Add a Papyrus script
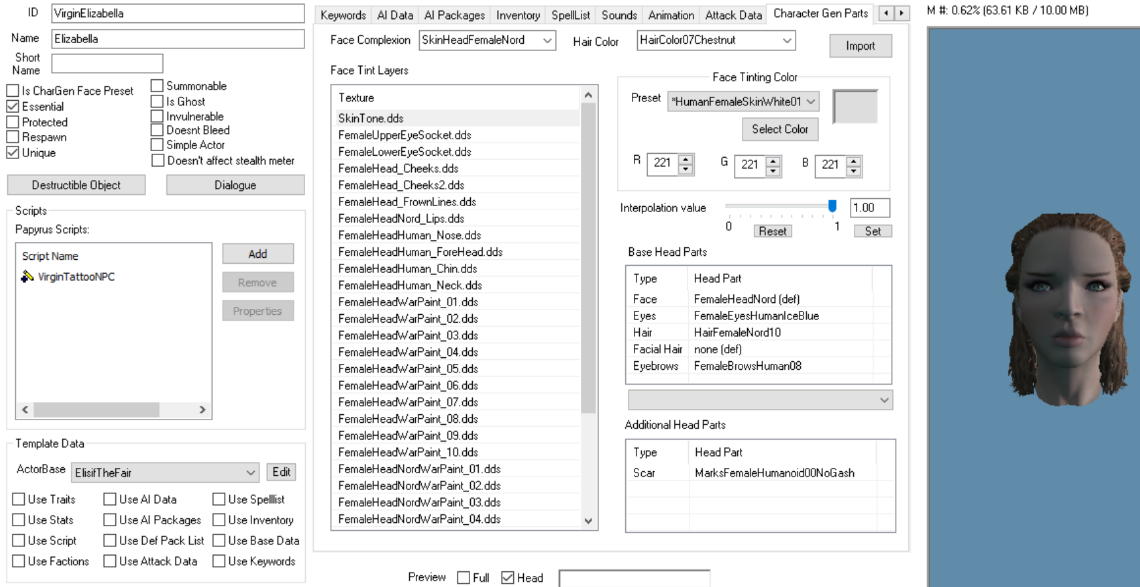Image resolution: width=1140 pixels, height=587 pixels. [257, 254]
